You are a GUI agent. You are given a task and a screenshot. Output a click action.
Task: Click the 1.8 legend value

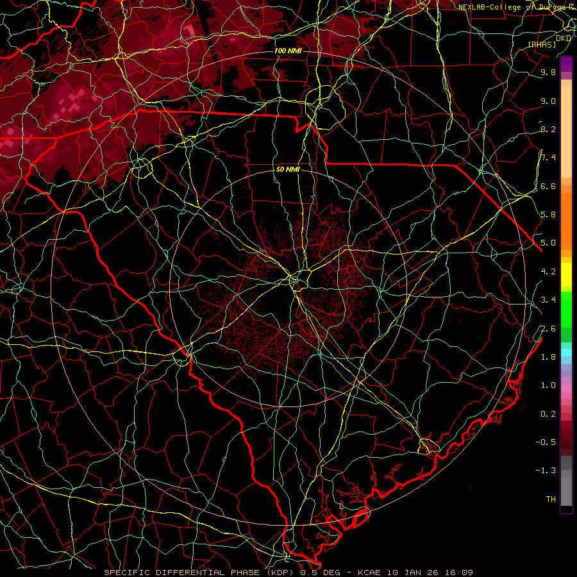(548, 357)
